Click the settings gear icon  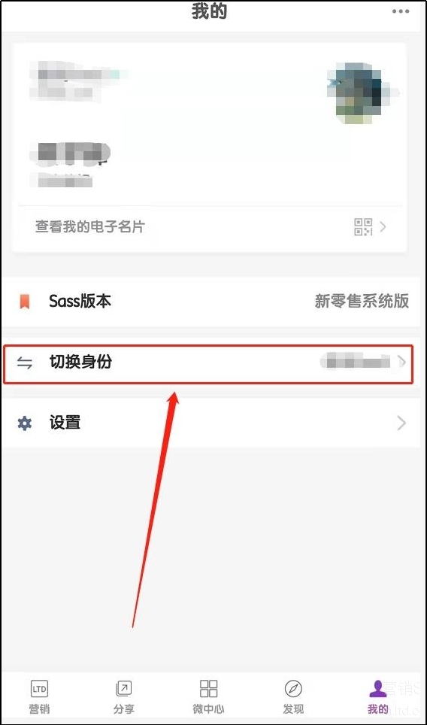click(x=25, y=423)
